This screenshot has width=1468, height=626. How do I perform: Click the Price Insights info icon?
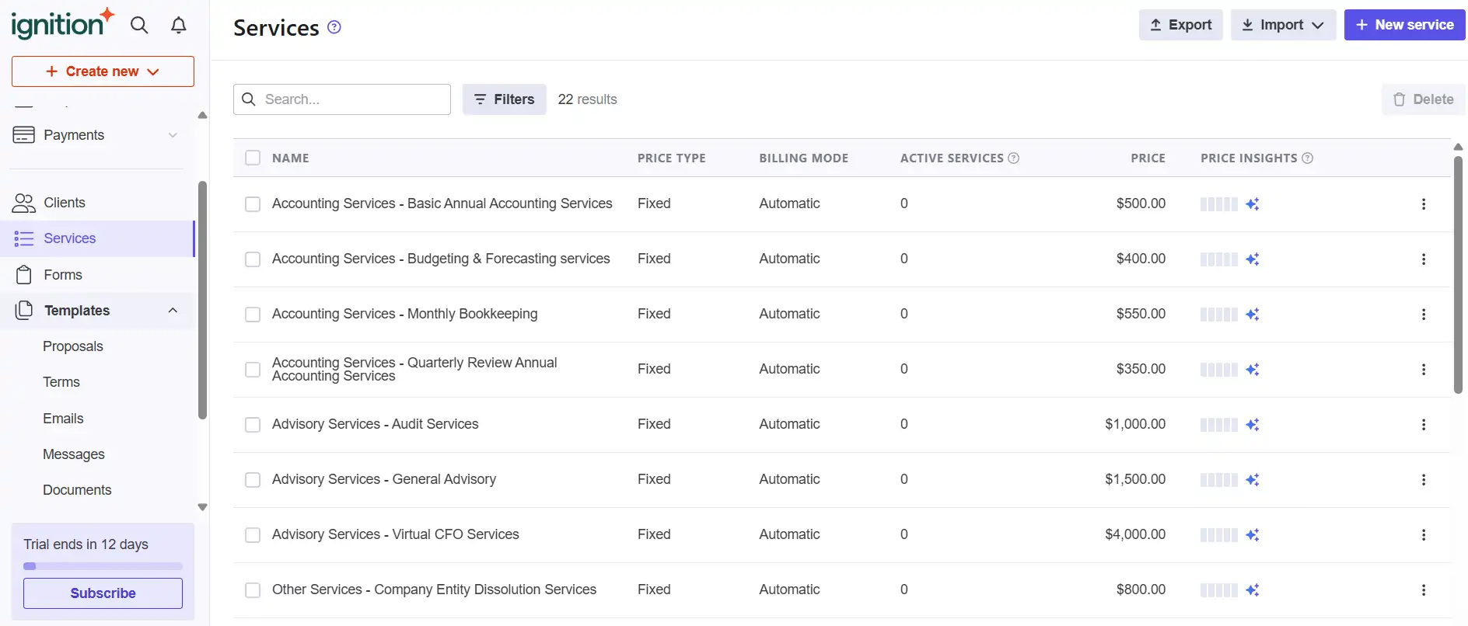coord(1308,158)
